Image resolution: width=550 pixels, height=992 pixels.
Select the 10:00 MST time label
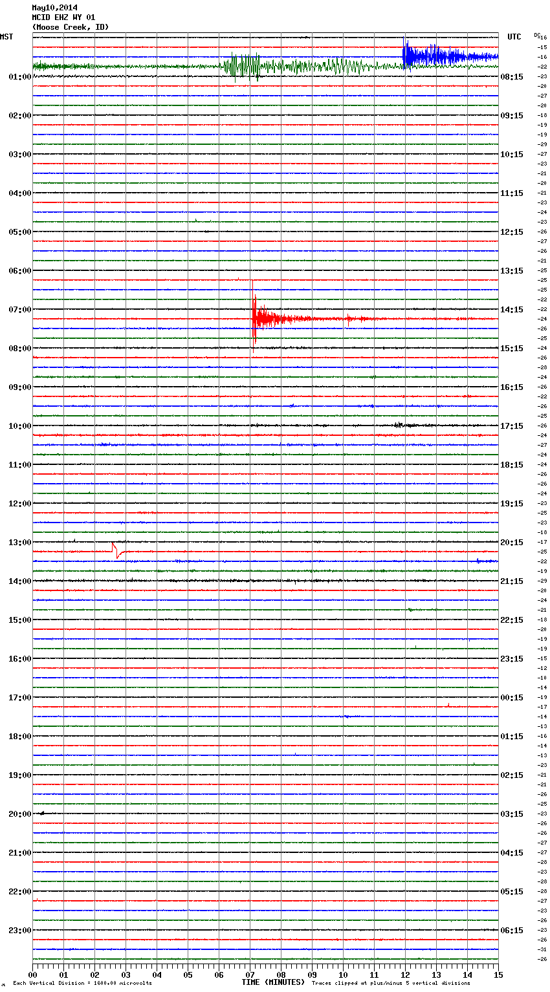tap(20, 426)
